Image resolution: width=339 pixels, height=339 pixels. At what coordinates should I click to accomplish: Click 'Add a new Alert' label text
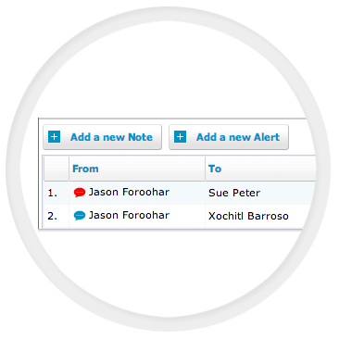[238, 137]
